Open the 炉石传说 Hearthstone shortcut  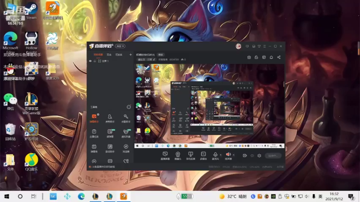pyautogui.click(x=31, y=132)
